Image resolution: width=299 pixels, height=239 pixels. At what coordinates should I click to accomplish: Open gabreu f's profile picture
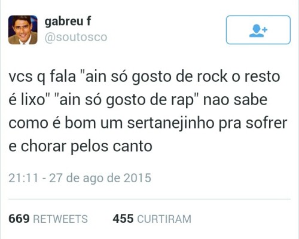(x=23, y=30)
